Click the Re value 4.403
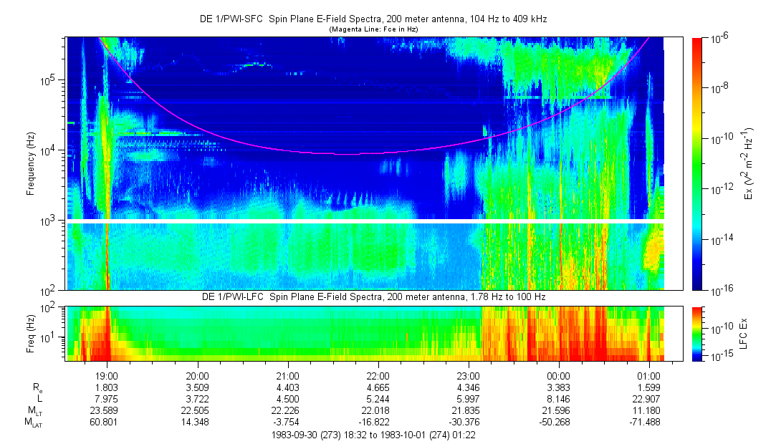Screen dimensions: 776x444 [x=288, y=387]
